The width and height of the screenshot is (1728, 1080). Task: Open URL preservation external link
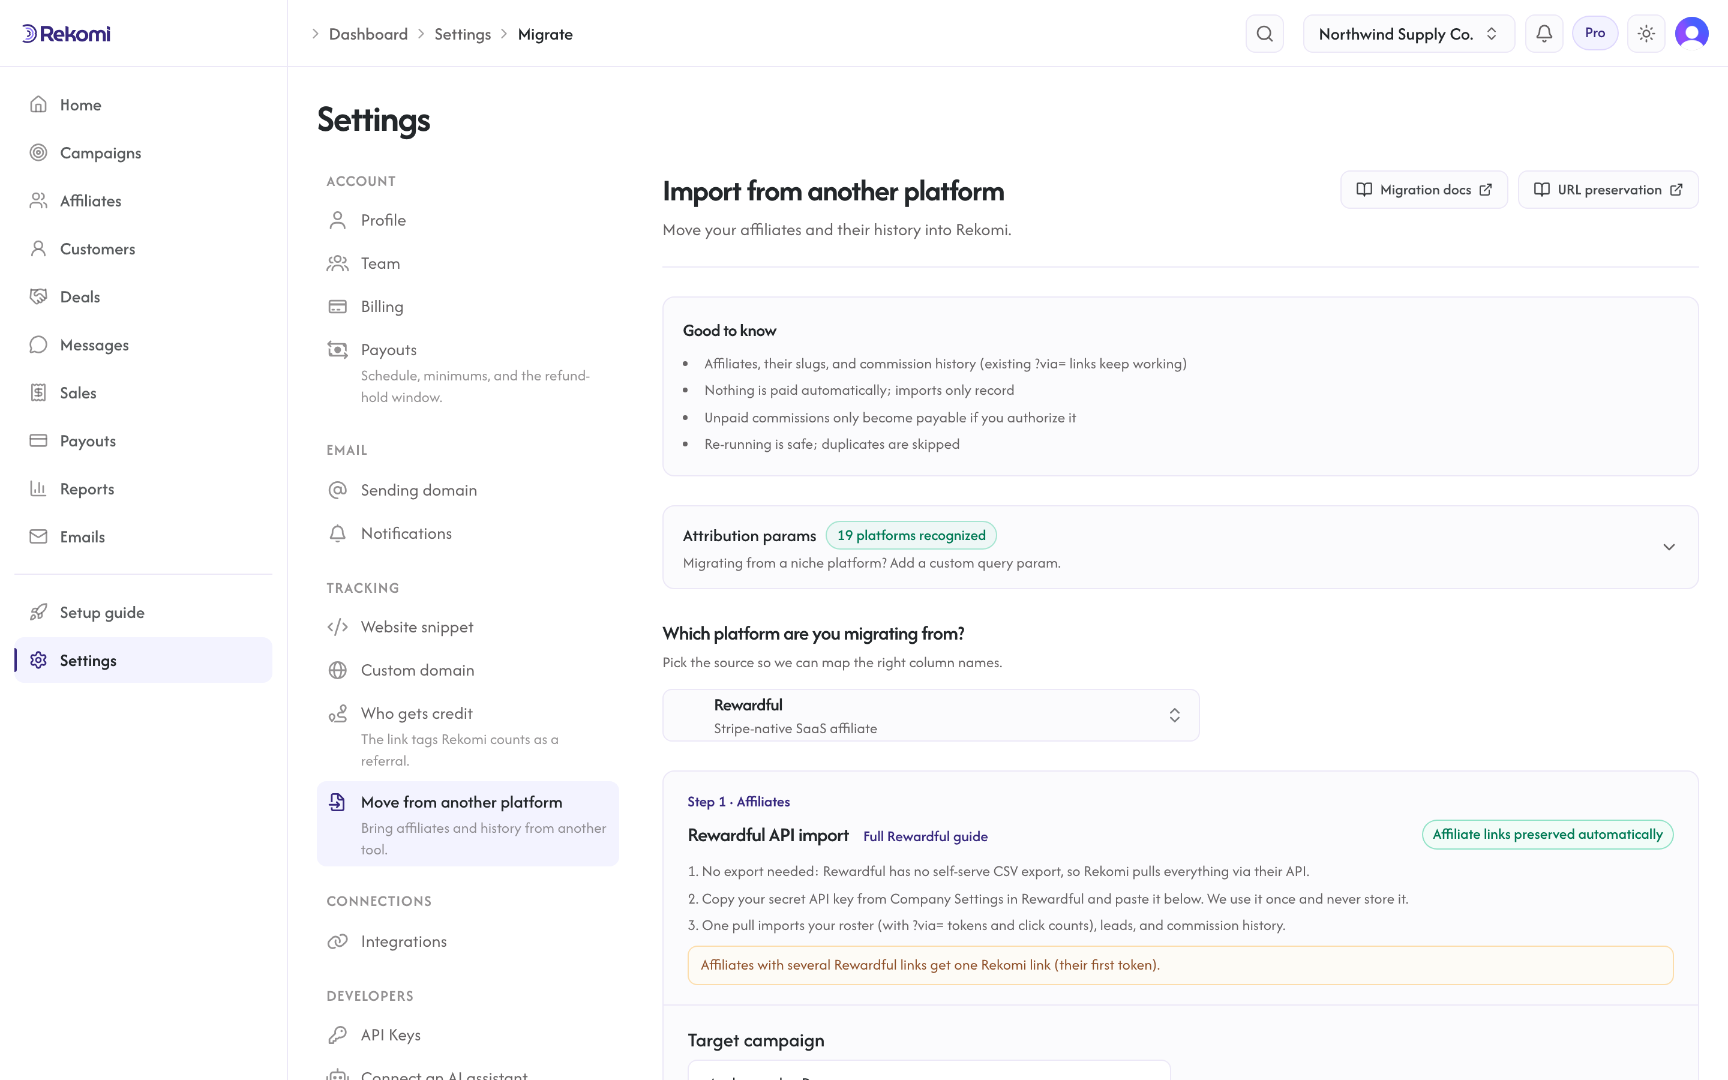pyautogui.click(x=1608, y=189)
